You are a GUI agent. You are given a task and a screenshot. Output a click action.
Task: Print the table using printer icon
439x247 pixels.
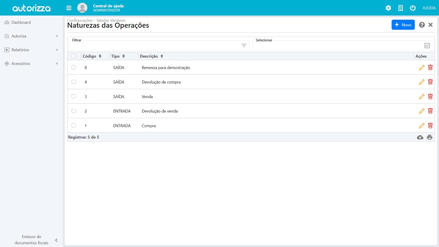tap(430, 137)
